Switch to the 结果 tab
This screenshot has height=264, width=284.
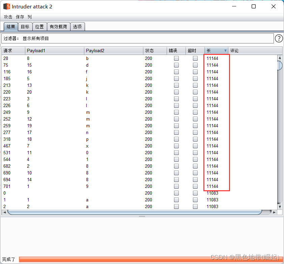[11, 27]
